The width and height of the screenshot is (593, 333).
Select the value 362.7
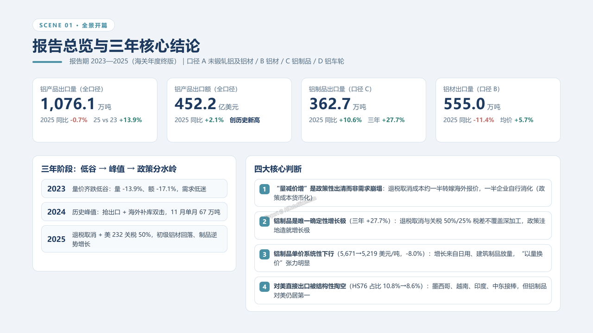tap(330, 104)
